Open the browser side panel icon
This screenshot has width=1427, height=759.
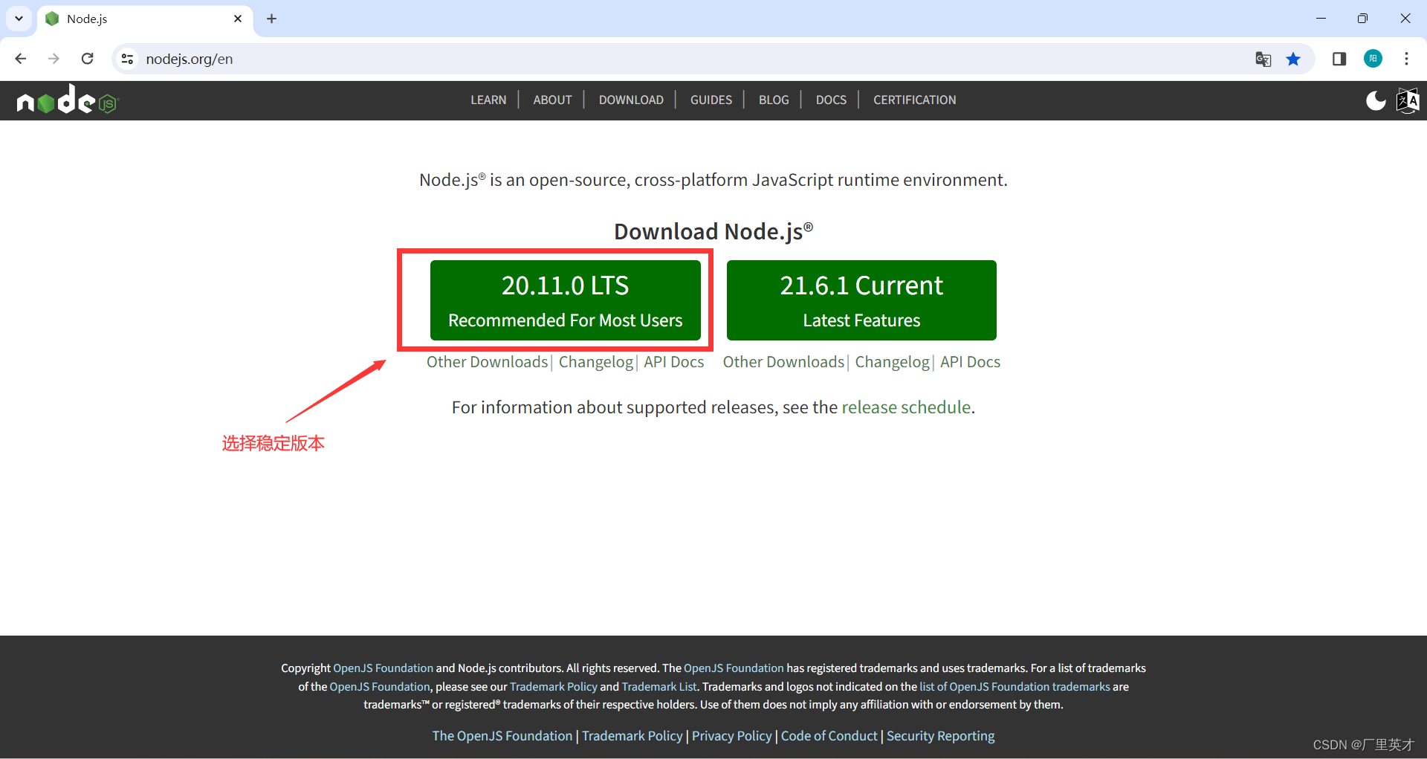pos(1339,59)
